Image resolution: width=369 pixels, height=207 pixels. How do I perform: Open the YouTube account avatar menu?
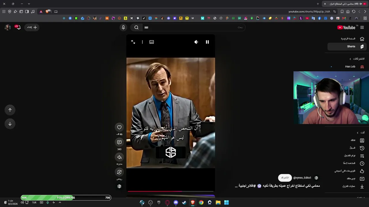(x=8, y=27)
